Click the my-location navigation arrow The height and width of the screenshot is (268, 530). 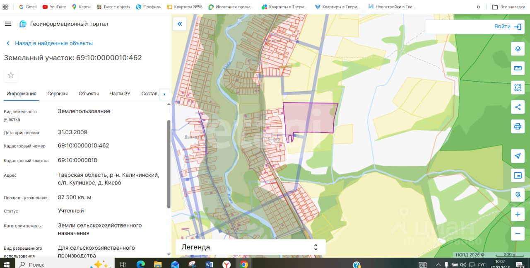coord(518,156)
